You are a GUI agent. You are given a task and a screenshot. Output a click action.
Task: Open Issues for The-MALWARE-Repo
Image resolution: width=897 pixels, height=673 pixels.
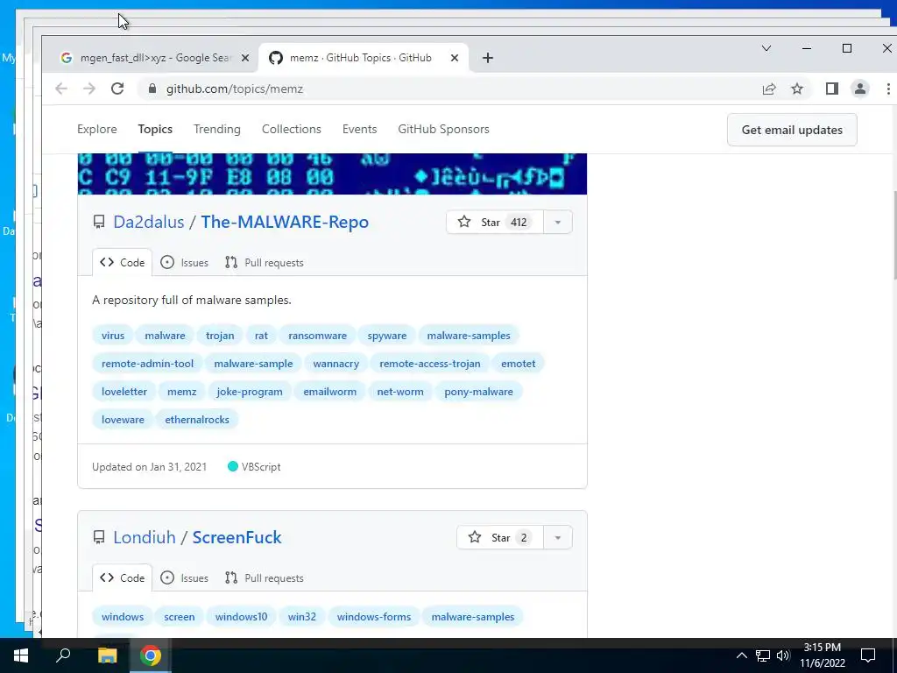coord(184,263)
